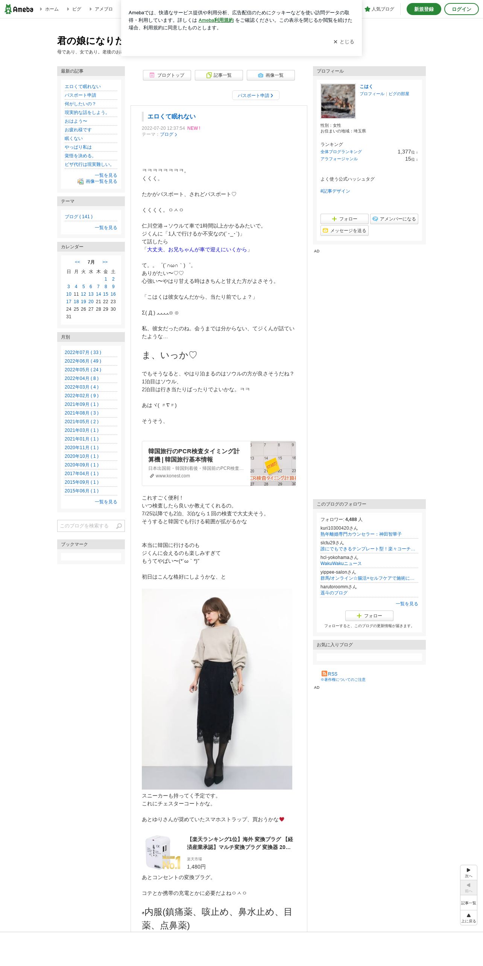Open follower blog 遥斗のブログ
The image size is (483, 966).
click(334, 593)
